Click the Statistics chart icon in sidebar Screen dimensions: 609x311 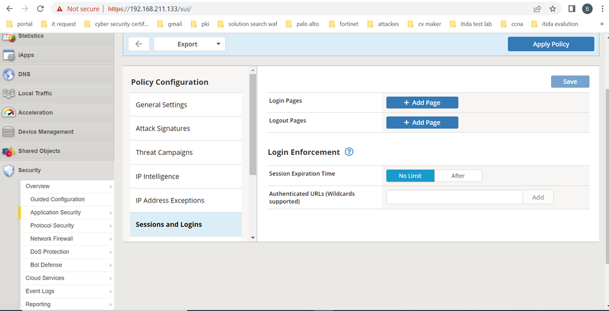9,37
